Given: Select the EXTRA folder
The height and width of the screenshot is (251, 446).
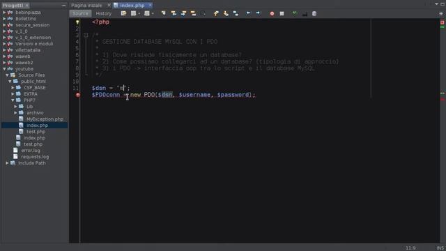Looking at the screenshot, I should tap(31, 94).
